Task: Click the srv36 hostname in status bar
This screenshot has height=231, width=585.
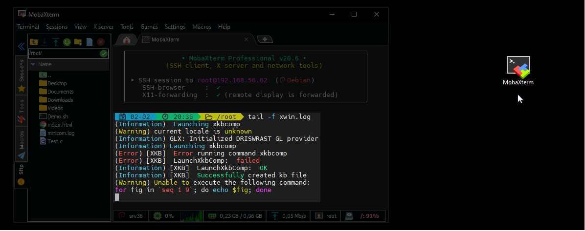Action: 136,216
